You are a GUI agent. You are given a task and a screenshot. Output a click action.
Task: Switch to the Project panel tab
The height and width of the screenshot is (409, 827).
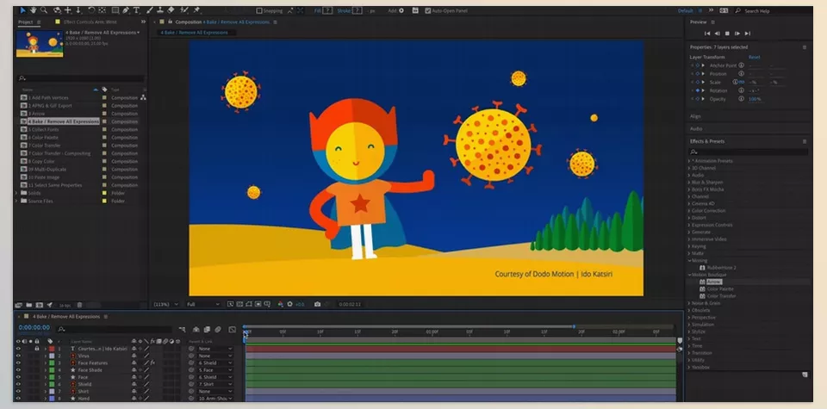point(25,22)
